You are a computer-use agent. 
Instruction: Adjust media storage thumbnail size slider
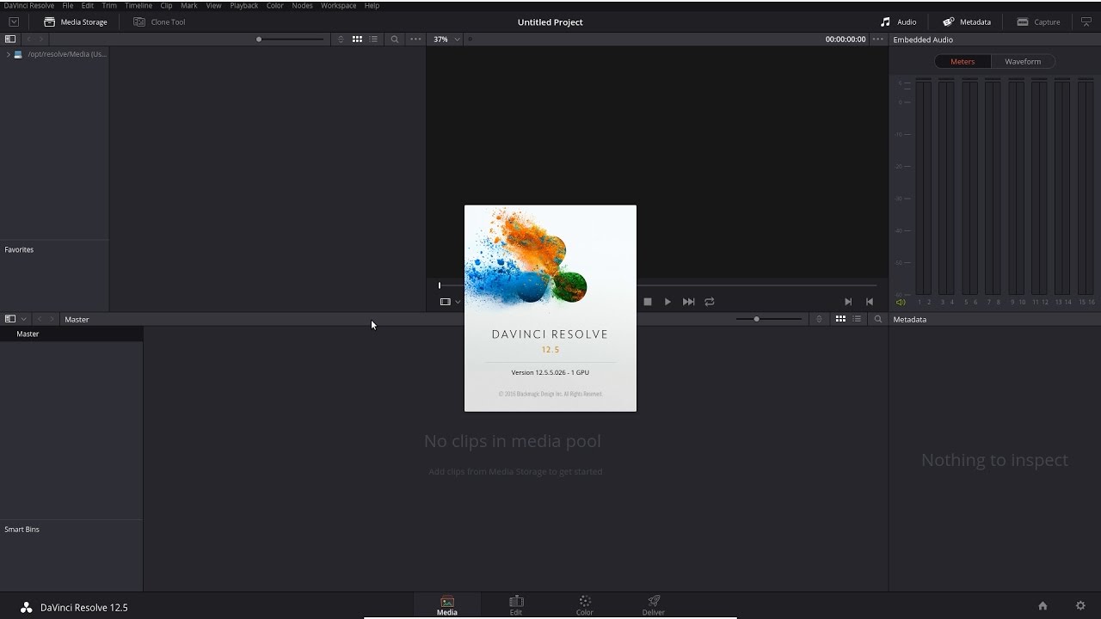click(291, 39)
